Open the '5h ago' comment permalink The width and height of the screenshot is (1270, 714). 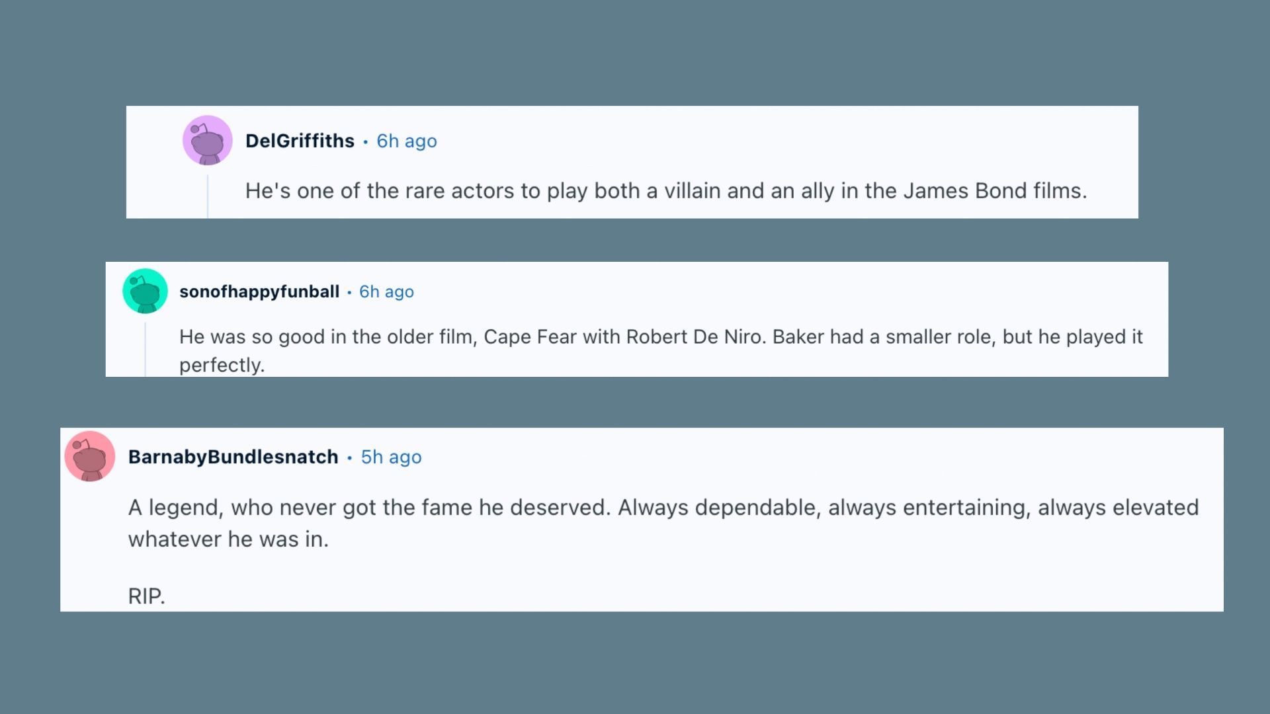(391, 457)
